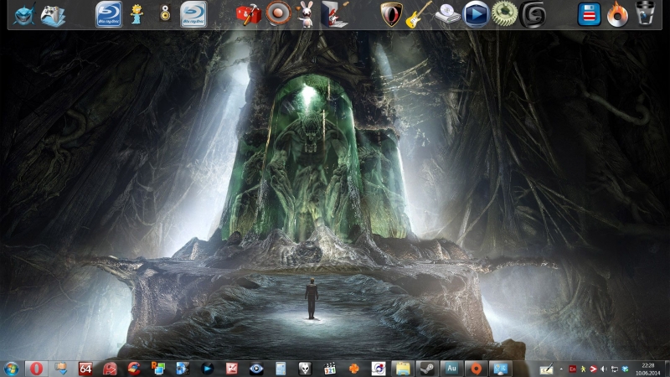Launch the white Rabbid rabbit icon
Image resolution: width=670 pixels, height=377 pixels.
coord(306,14)
